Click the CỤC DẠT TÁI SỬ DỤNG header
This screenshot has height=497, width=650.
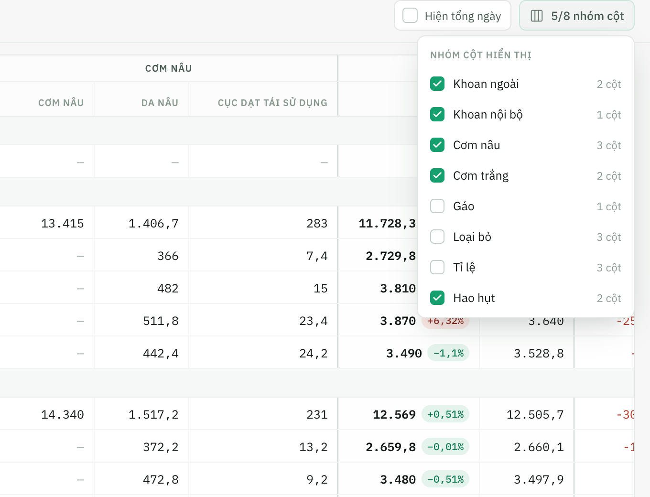pos(272,103)
